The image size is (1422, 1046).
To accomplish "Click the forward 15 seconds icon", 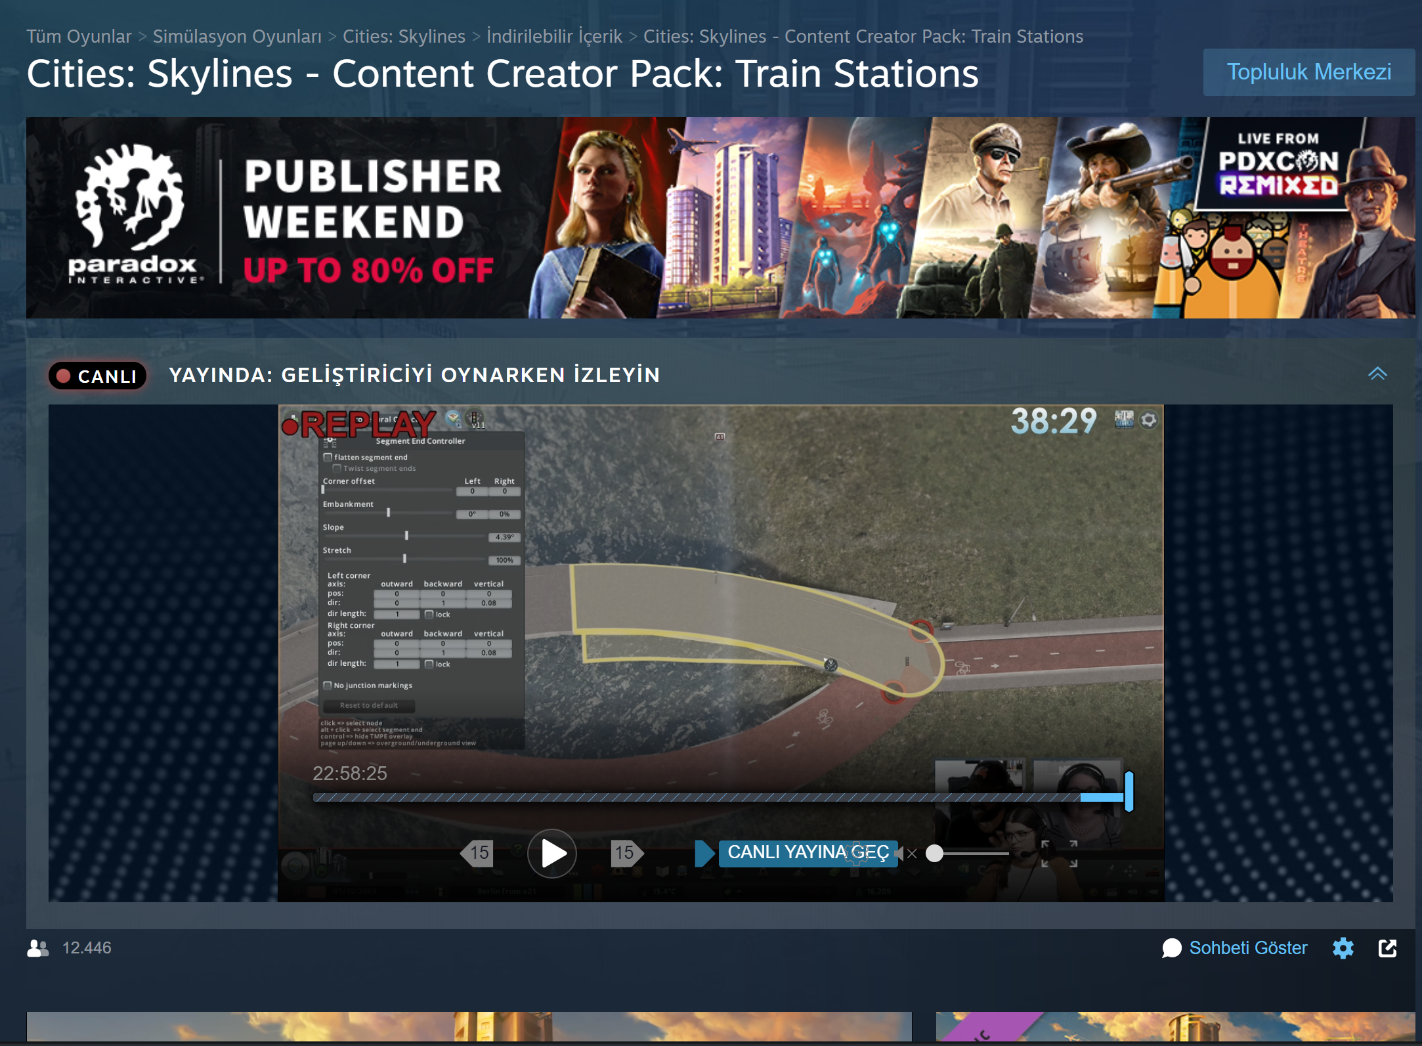I will [x=626, y=854].
